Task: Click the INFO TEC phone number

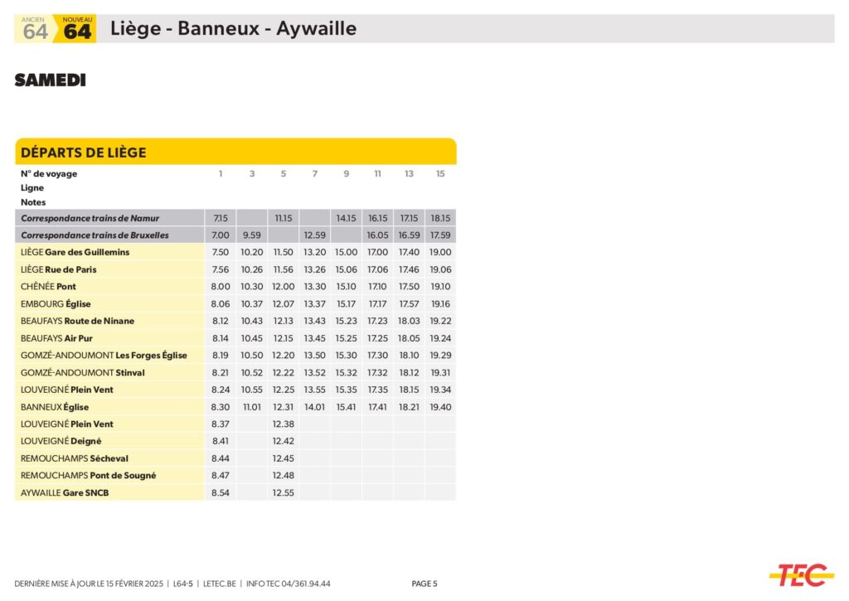Action: click(288, 584)
